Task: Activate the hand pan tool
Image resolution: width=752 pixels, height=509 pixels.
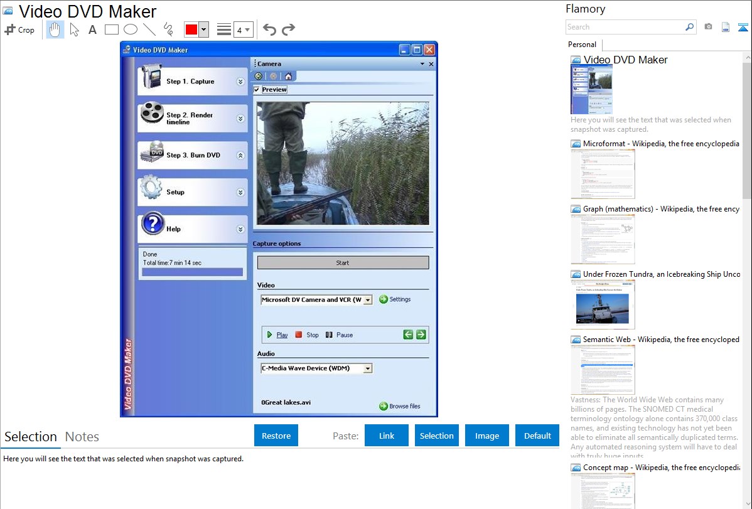Action: pos(55,29)
